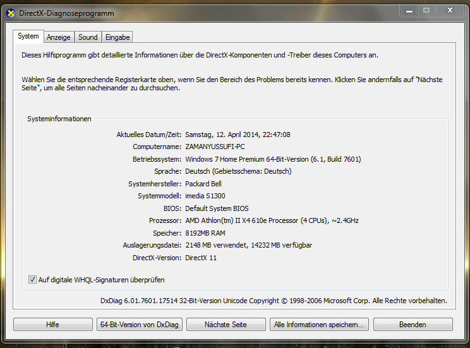The image size is (470, 348).
Task: Launch the 64-Bit-Version von DxDiag
Action: 140,325
